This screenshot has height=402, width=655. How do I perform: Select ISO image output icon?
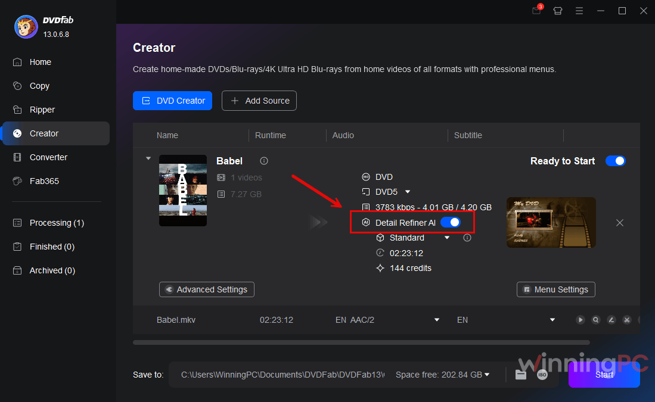tap(542, 375)
